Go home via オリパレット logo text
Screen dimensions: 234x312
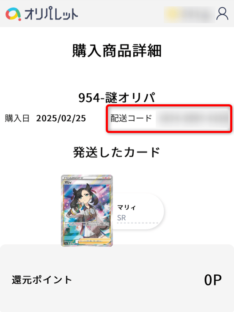pos(51,14)
